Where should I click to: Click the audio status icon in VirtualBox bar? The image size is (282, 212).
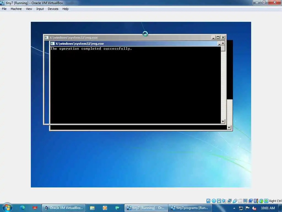pyautogui.click(x=224, y=201)
